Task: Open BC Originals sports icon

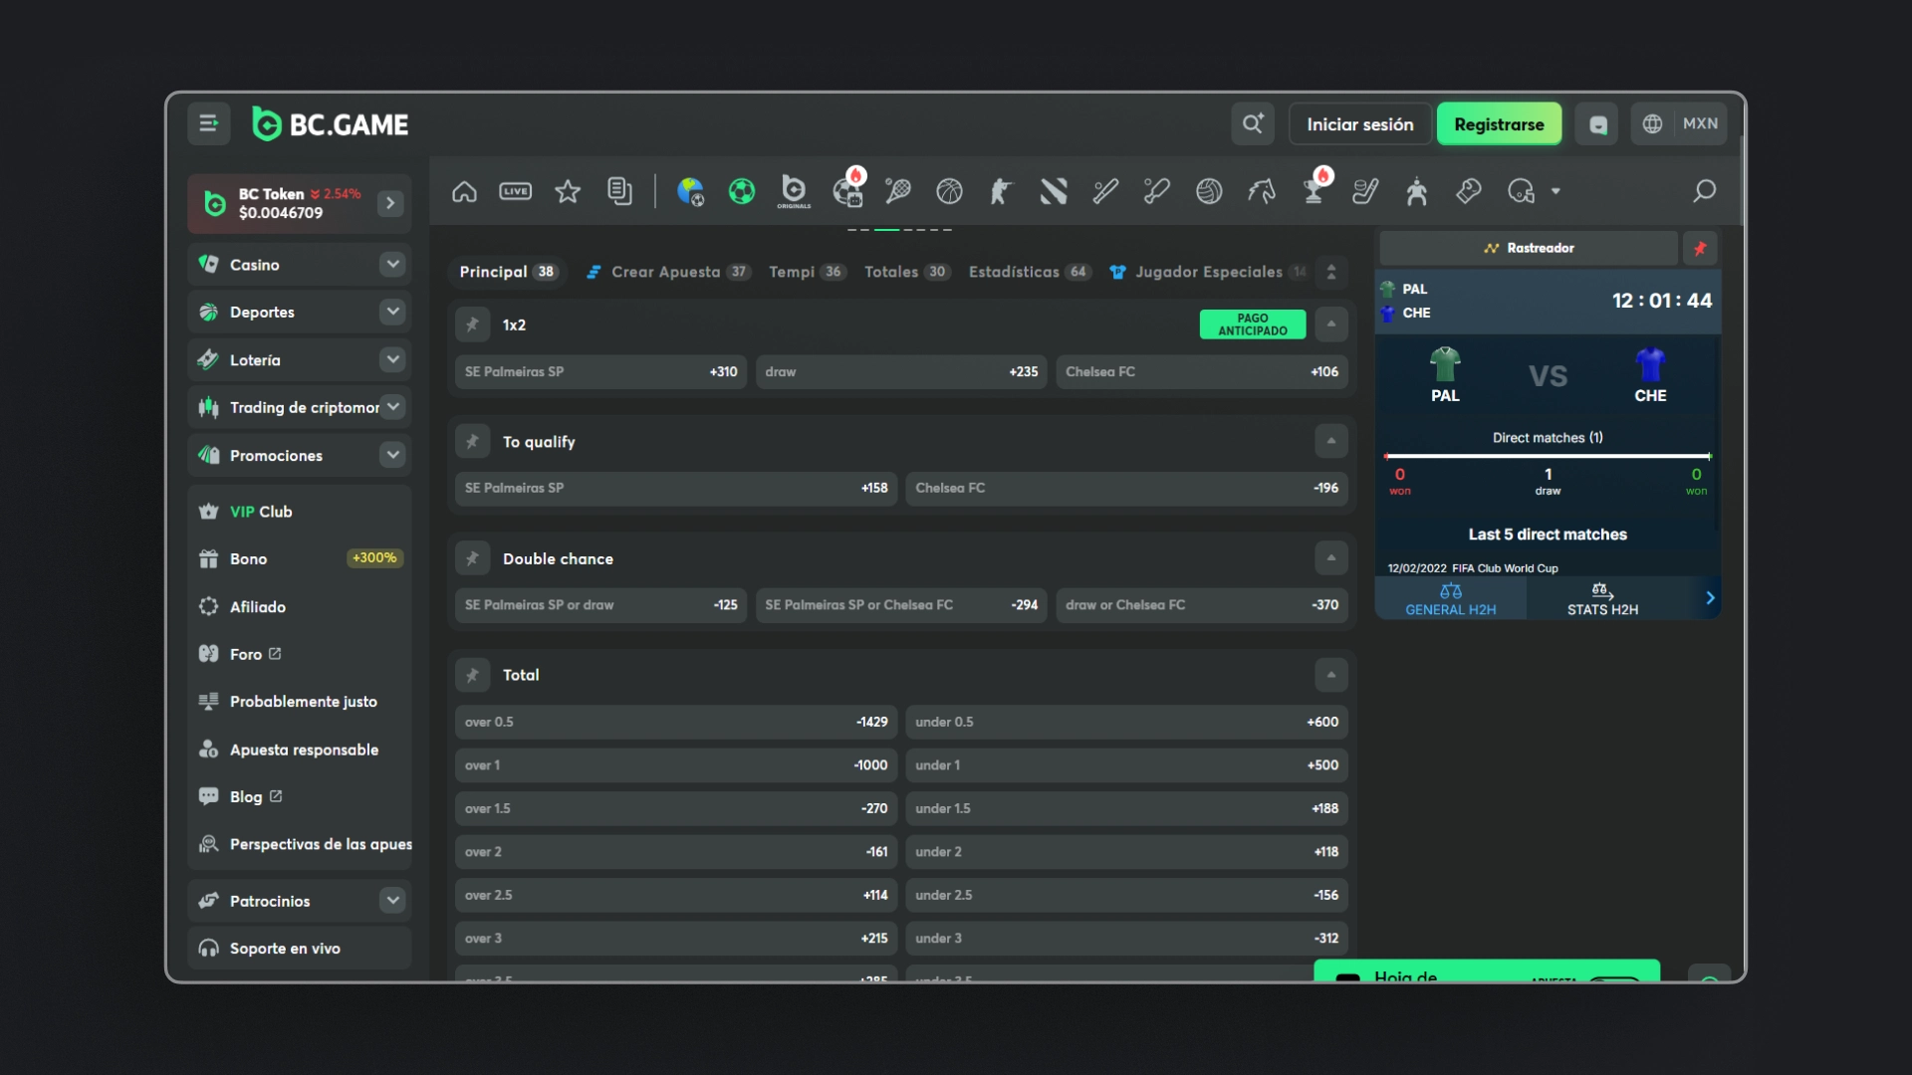Action: [794, 191]
